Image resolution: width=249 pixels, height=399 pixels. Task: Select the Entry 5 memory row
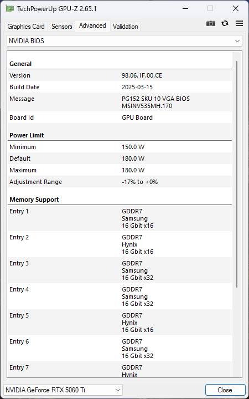coord(120,323)
